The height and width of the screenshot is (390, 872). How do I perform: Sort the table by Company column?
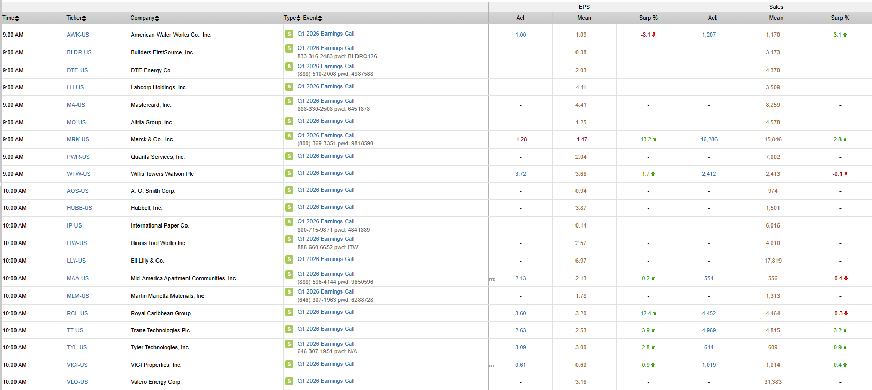coord(144,18)
